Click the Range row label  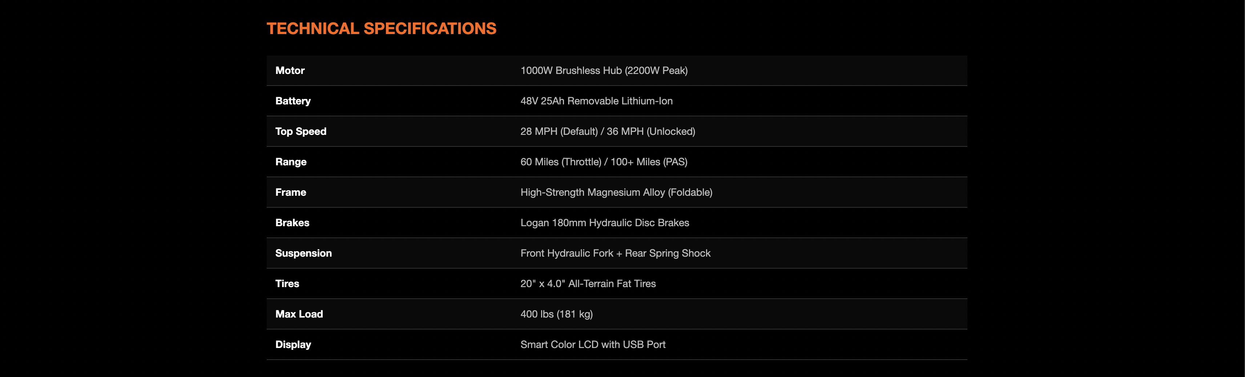[291, 162]
